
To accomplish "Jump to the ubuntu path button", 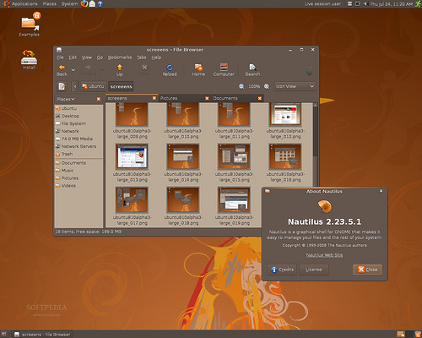I will click(93, 86).
